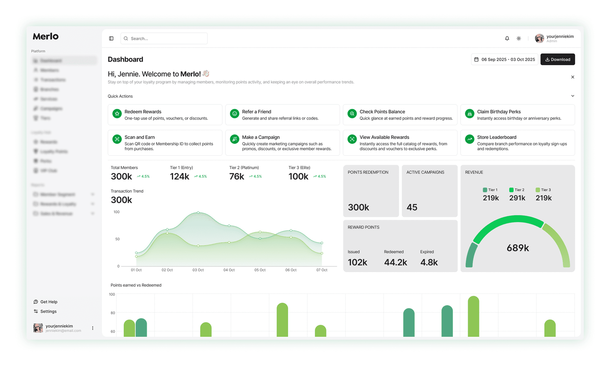
Task: Open the notifications bell
Action: pyautogui.click(x=507, y=38)
